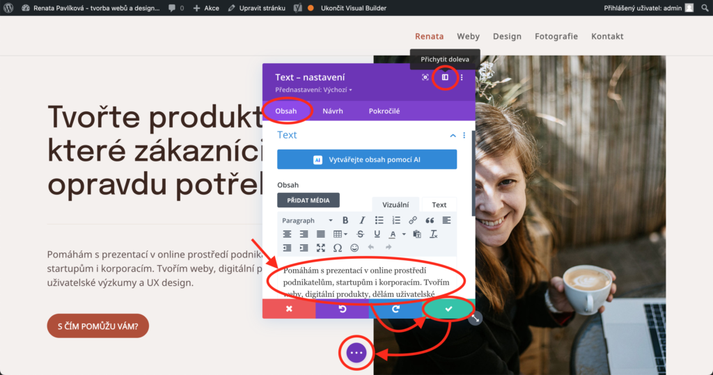Clear formatting with Tx icon
The image size is (713, 375).
434,234
